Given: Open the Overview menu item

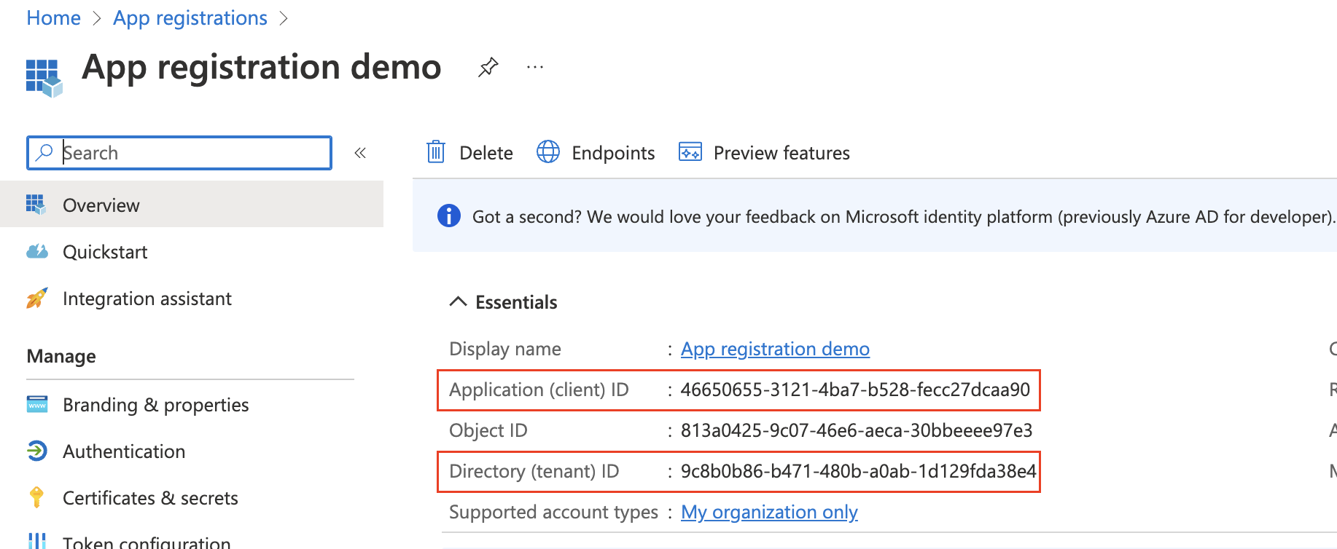Looking at the screenshot, I should (192, 205).
